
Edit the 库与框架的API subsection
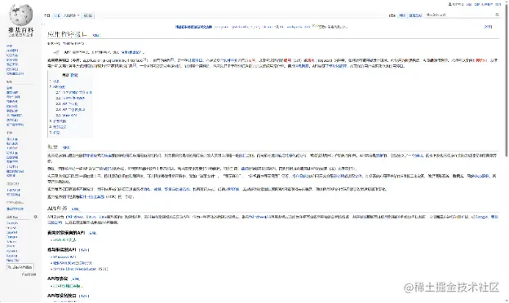pos(84,250)
